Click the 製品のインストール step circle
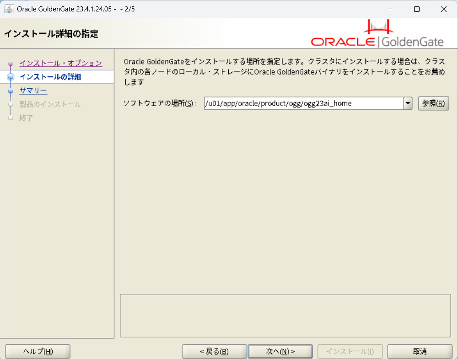 tap(11, 104)
